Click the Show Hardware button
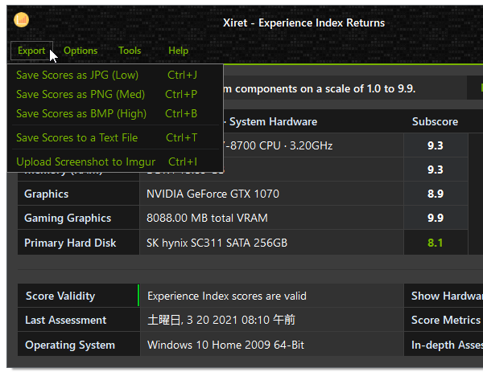 tap(444, 296)
